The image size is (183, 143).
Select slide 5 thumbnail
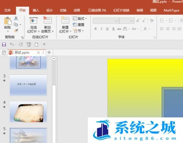(28, 135)
